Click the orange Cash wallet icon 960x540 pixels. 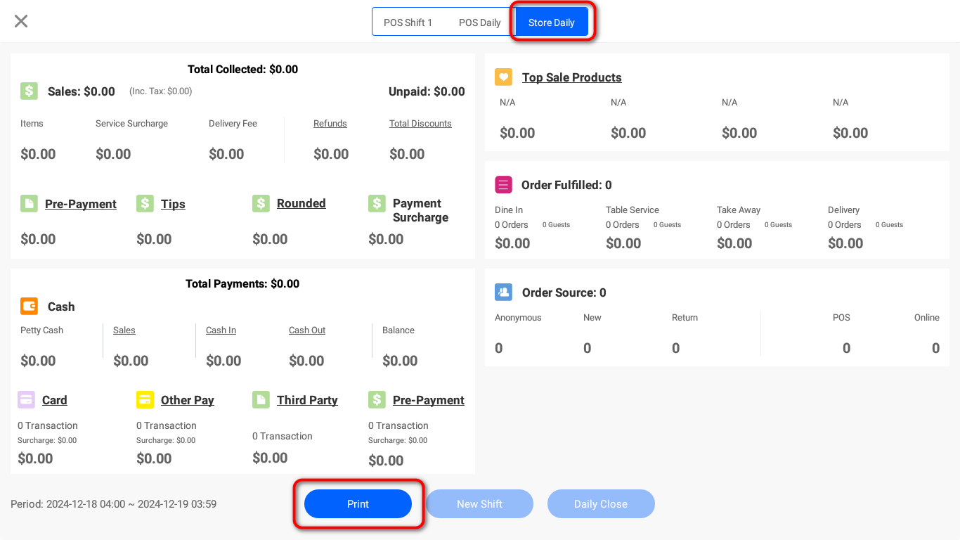[x=29, y=307]
